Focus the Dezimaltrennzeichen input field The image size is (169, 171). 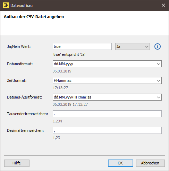[107, 130]
